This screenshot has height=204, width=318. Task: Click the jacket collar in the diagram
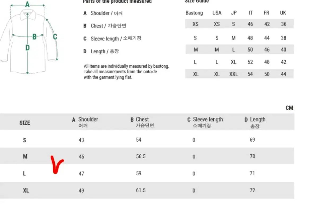coord(28,13)
